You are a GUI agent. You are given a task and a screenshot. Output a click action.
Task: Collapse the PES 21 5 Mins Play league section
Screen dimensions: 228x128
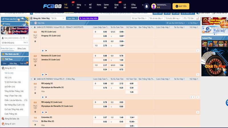point(31,79)
